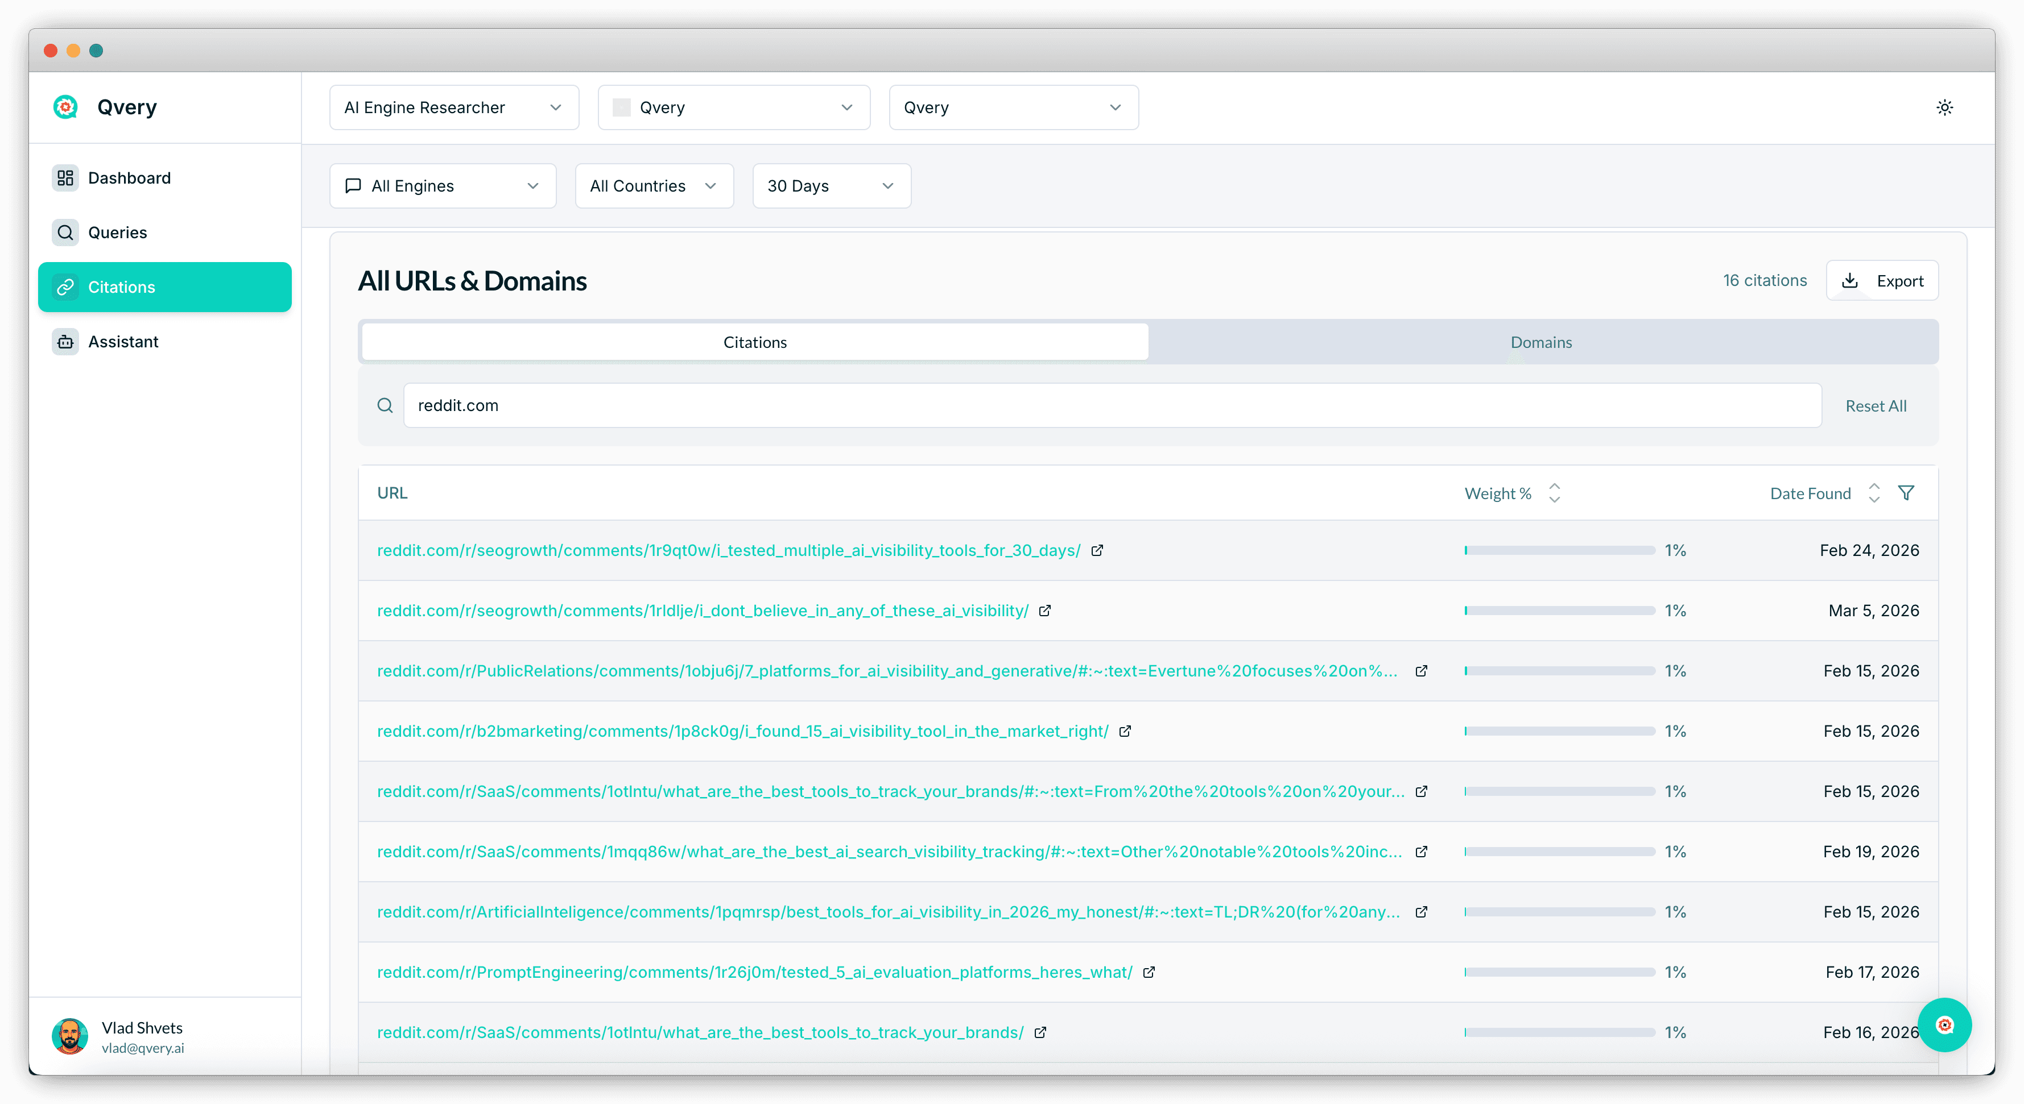Sort table by Date Found arrows
Screen dimensions: 2024x1104
click(1873, 493)
